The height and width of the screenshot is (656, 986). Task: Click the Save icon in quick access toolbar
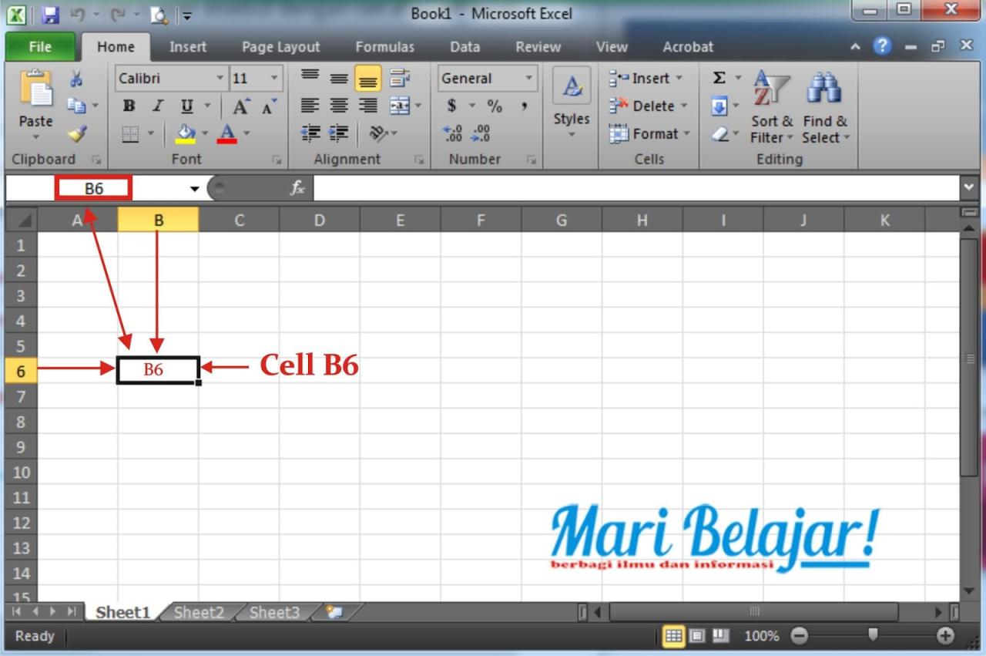[x=50, y=14]
